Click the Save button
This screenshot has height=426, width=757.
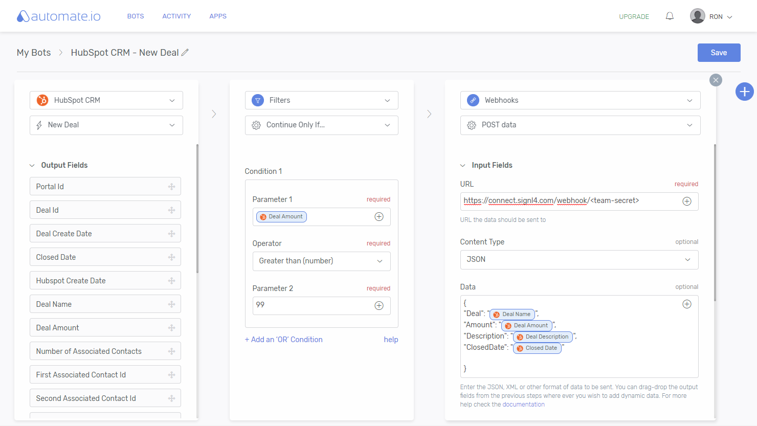[719, 53]
